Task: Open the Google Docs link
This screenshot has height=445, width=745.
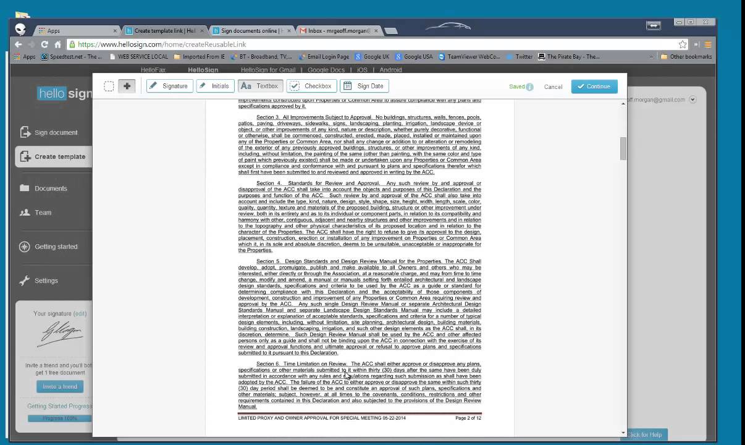Action: pyautogui.click(x=326, y=70)
